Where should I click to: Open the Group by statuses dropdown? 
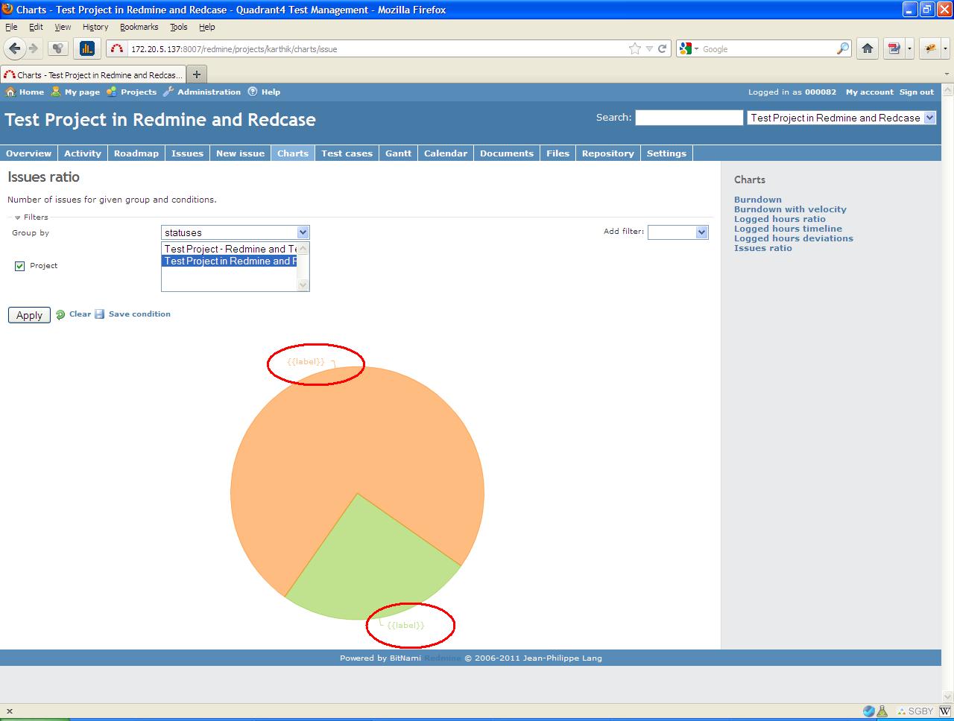[x=235, y=232]
